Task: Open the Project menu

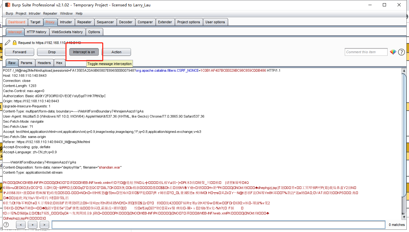Action: tap(21, 13)
